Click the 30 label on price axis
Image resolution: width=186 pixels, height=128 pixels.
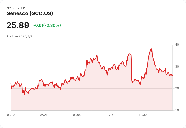(x=177, y=67)
